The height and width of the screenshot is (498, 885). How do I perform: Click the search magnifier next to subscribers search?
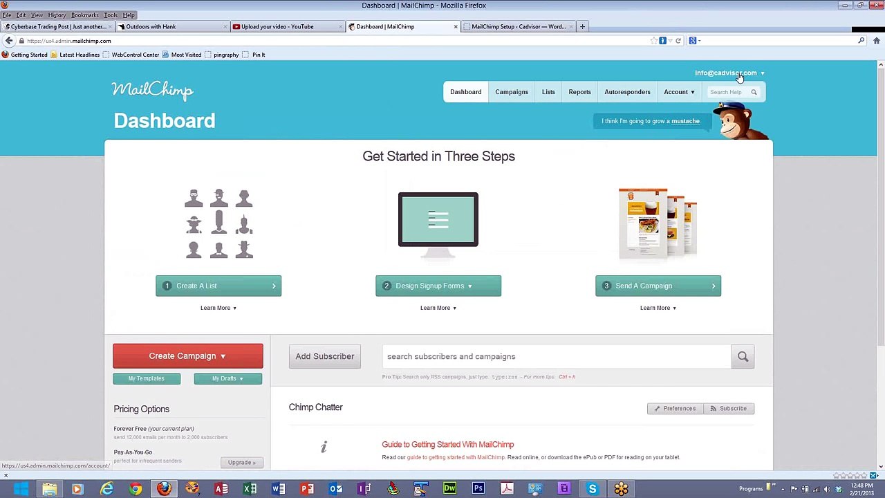pyautogui.click(x=743, y=356)
